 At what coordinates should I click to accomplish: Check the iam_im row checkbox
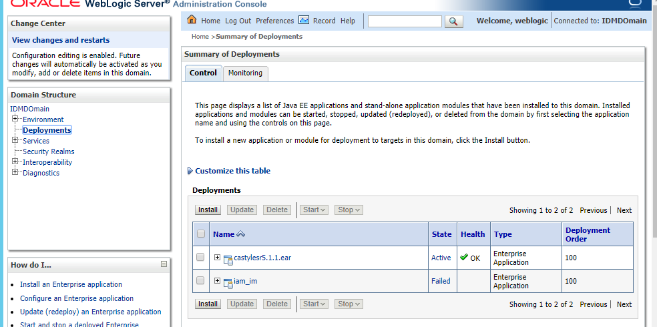[201, 280]
